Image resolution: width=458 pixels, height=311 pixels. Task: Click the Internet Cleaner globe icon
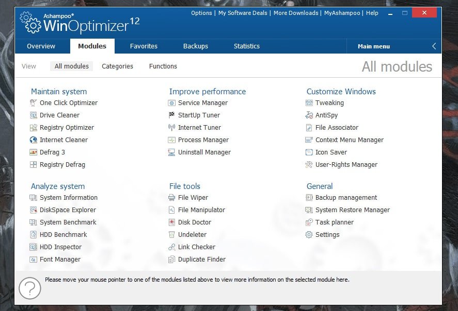pos(34,140)
